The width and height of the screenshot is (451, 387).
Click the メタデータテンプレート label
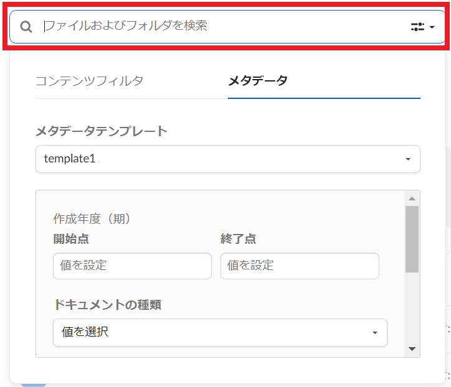(102, 131)
